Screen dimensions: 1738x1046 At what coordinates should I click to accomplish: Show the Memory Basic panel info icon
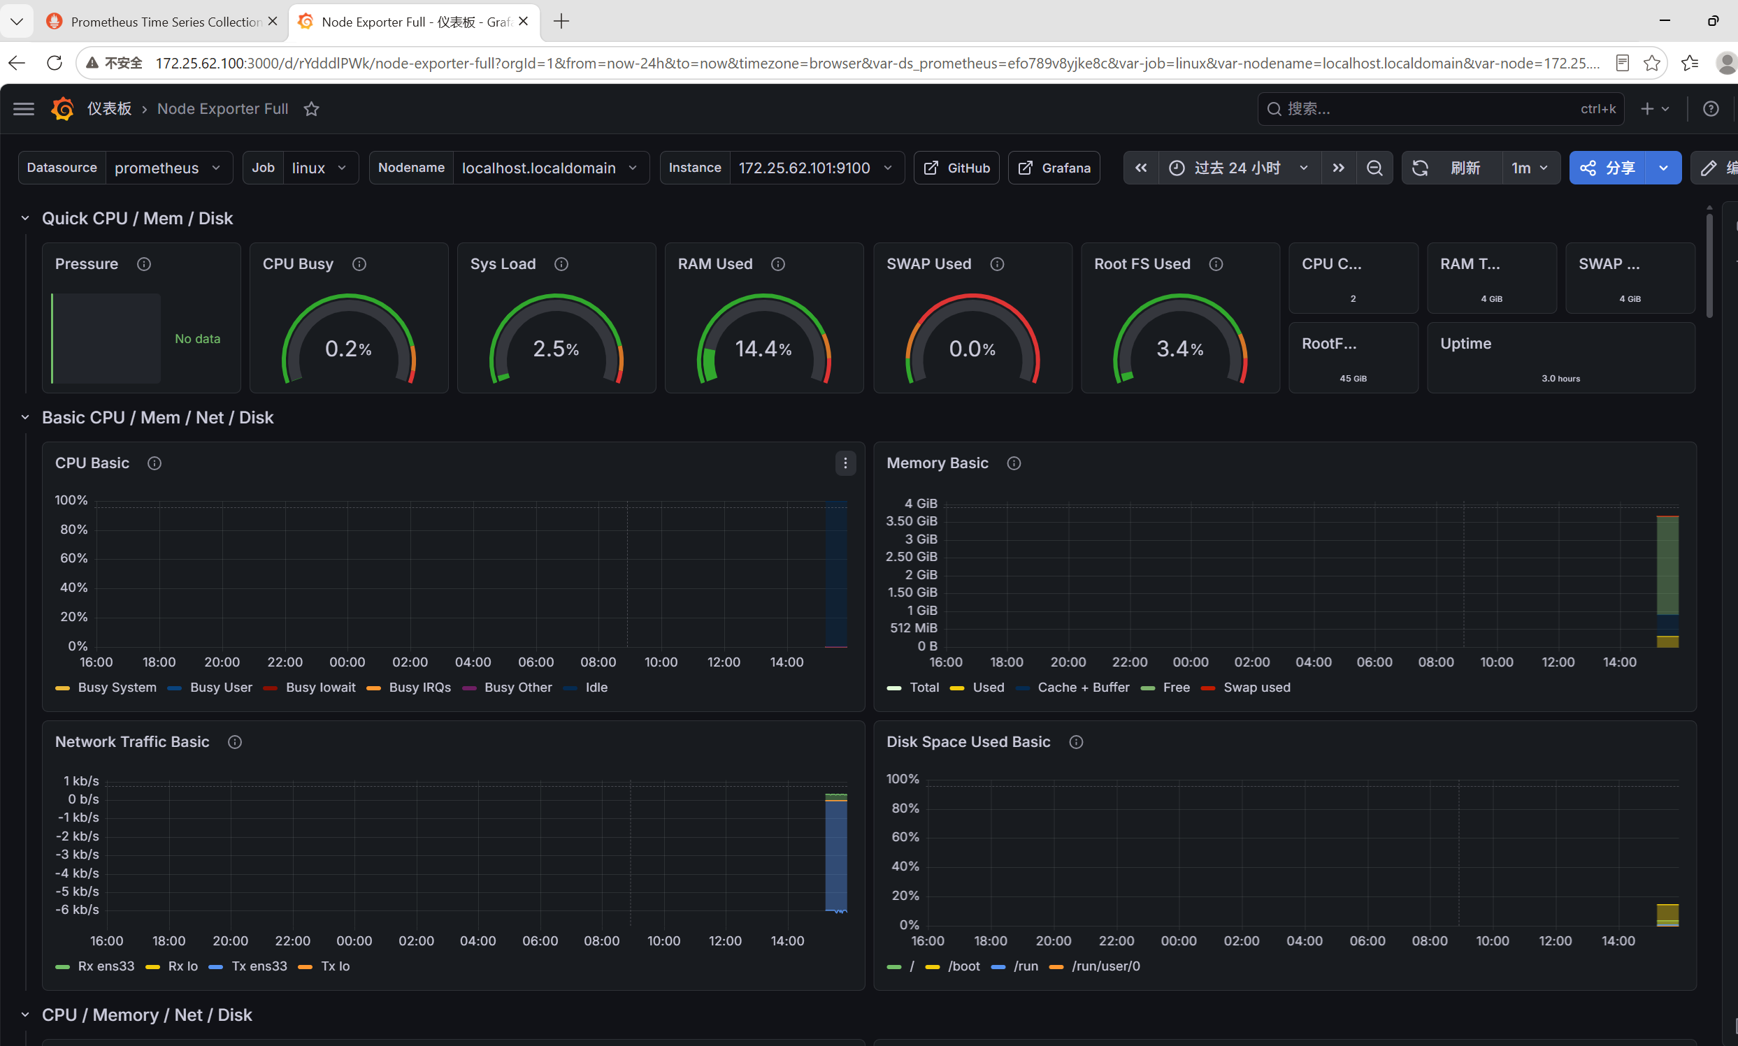click(1014, 463)
